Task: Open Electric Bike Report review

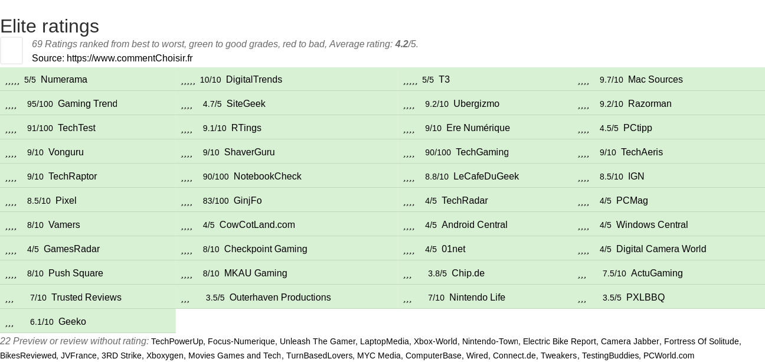Action: pos(560,341)
